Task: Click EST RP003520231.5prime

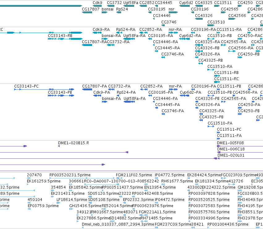Action: (70, 175)
